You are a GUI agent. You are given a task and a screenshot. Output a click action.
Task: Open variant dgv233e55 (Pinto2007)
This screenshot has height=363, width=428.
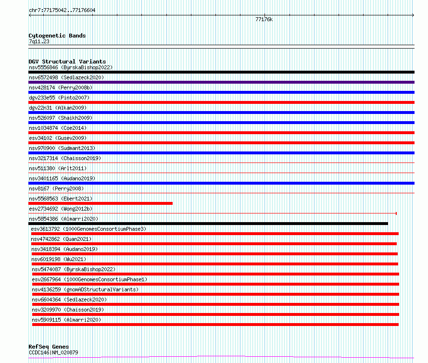click(x=59, y=98)
